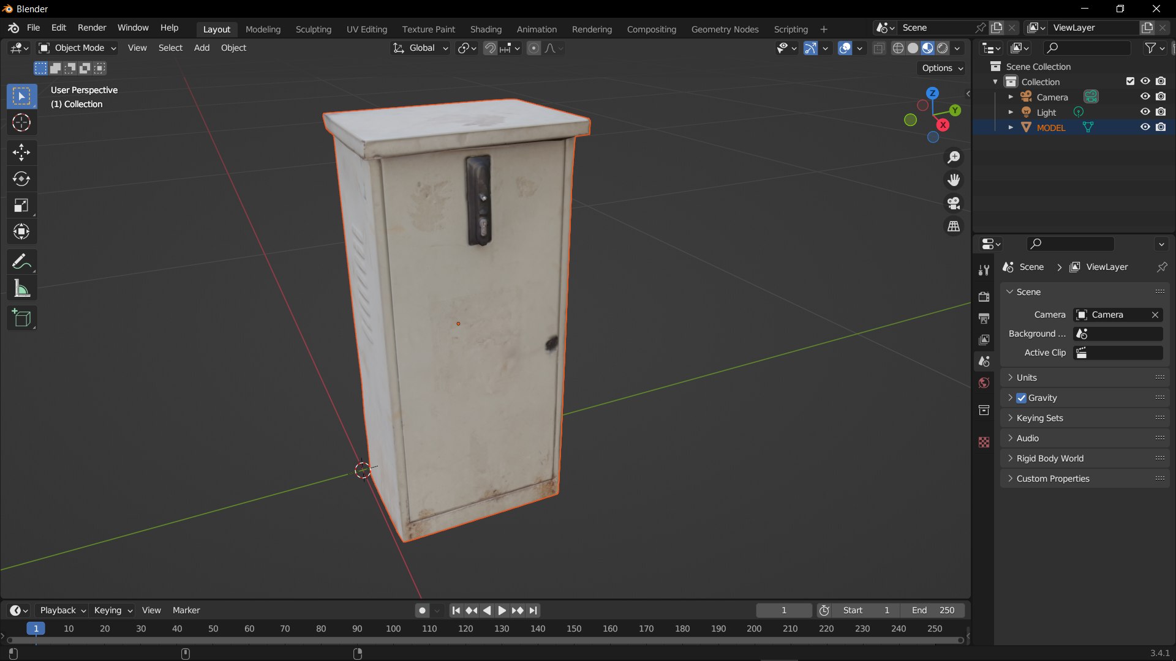This screenshot has height=661, width=1176.
Task: Open World properties tab icon
Action: point(984,383)
